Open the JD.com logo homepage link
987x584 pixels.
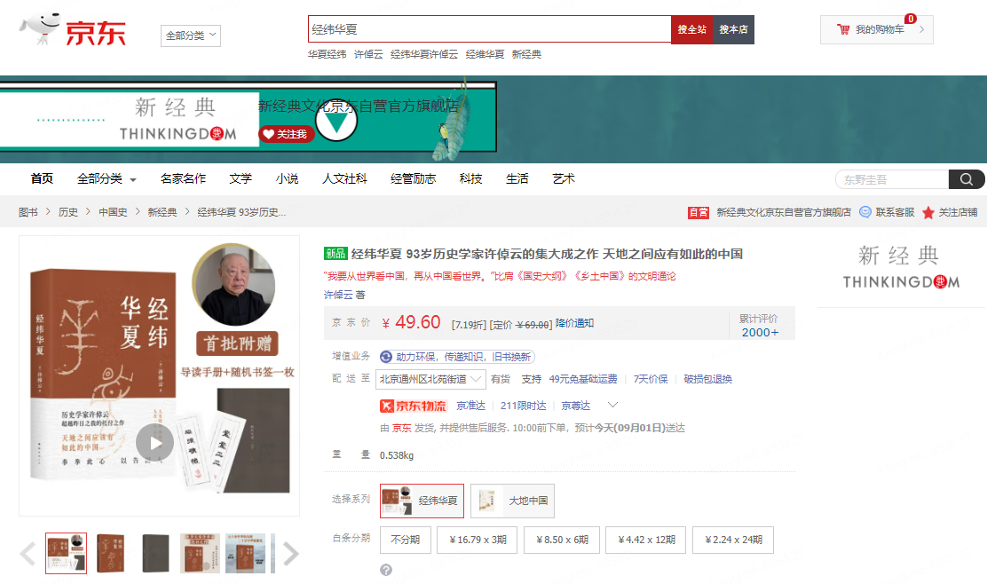74,29
